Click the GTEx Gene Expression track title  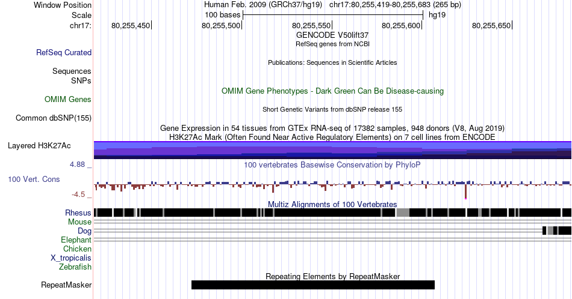pyautogui.click(x=332, y=128)
